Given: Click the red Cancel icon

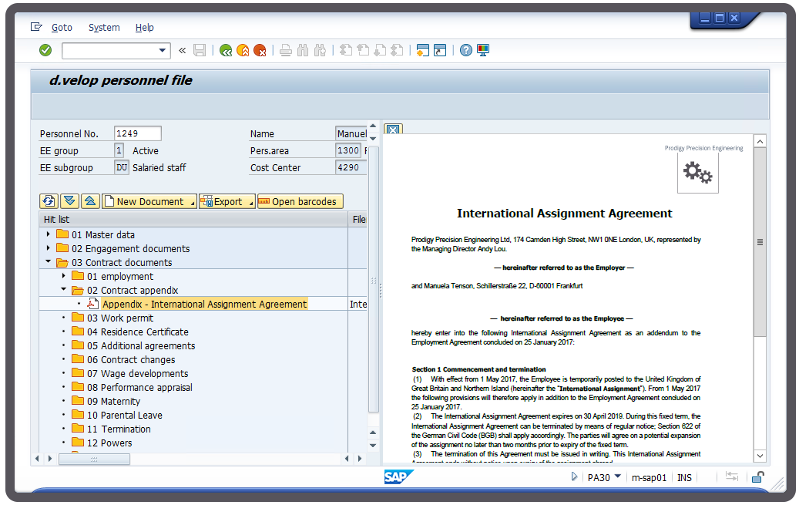Looking at the screenshot, I should pos(260,50).
